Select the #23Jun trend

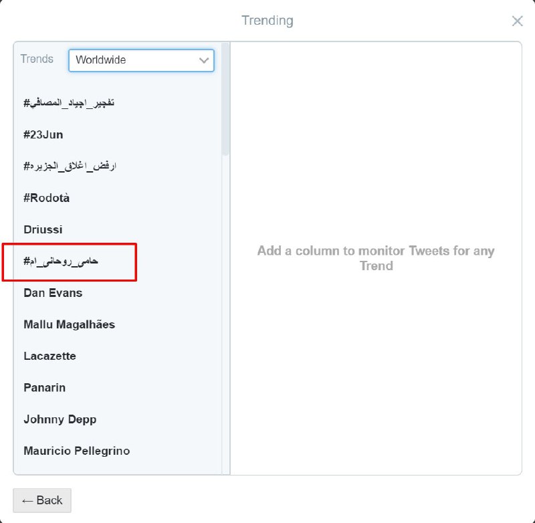pyautogui.click(x=43, y=134)
